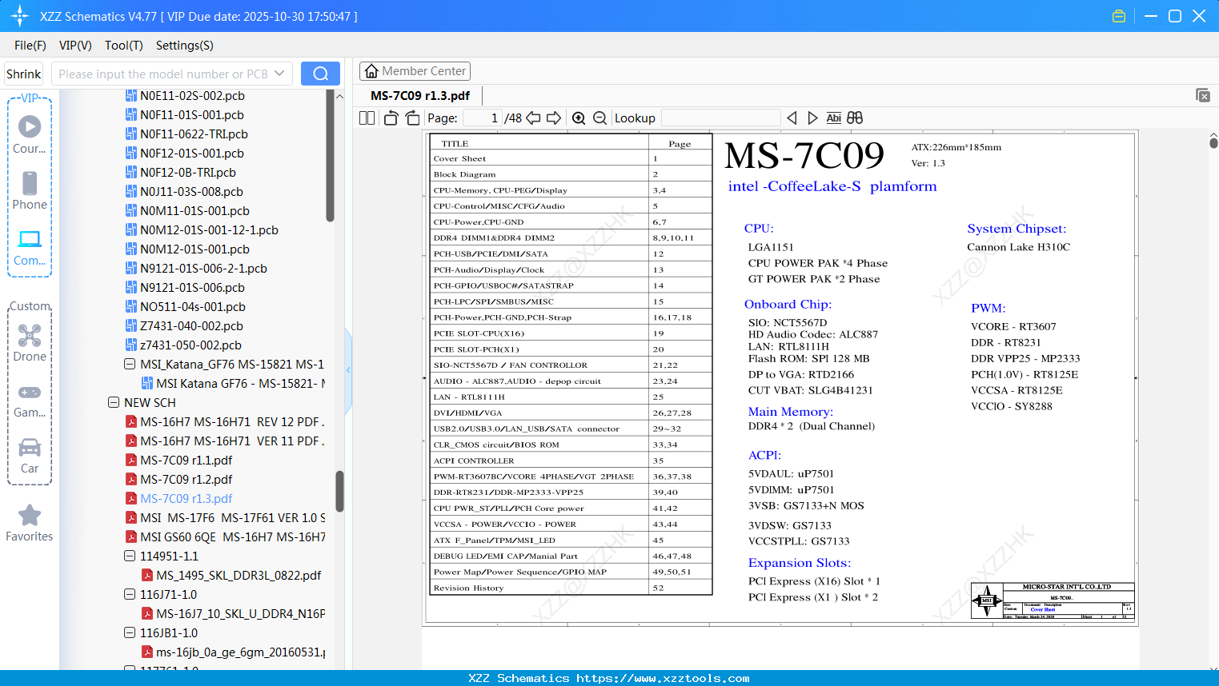Go to the previous page arrow
The height and width of the screenshot is (686, 1219).
click(x=533, y=118)
